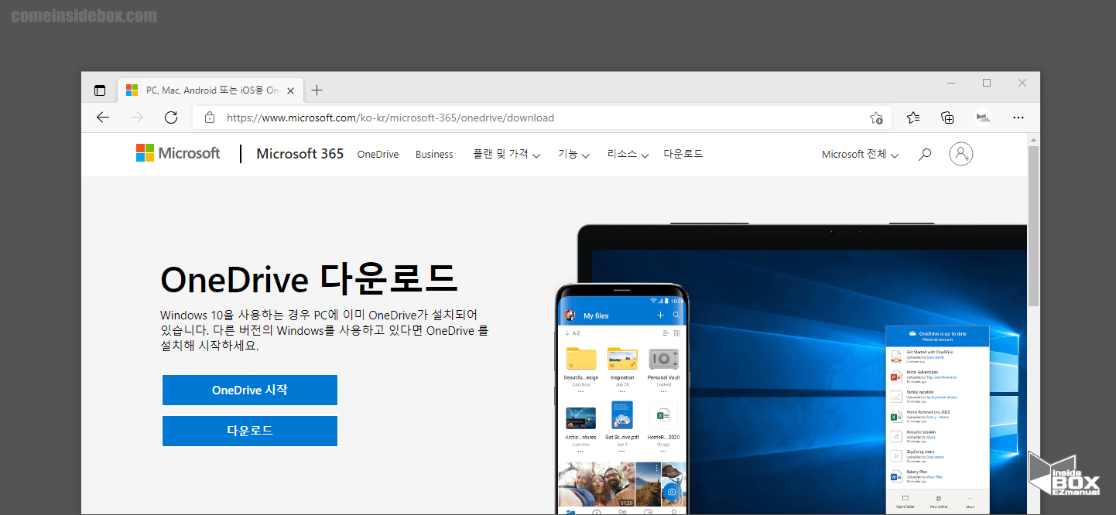
Task: Open Edge settings and more menu
Action: coord(1018,118)
